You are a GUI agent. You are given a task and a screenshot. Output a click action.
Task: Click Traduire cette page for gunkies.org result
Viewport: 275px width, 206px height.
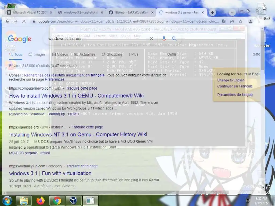click(87, 127)
